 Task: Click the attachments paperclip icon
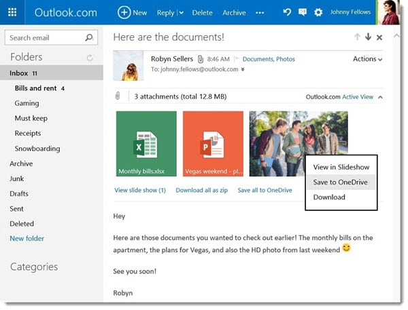click(118, 96)
